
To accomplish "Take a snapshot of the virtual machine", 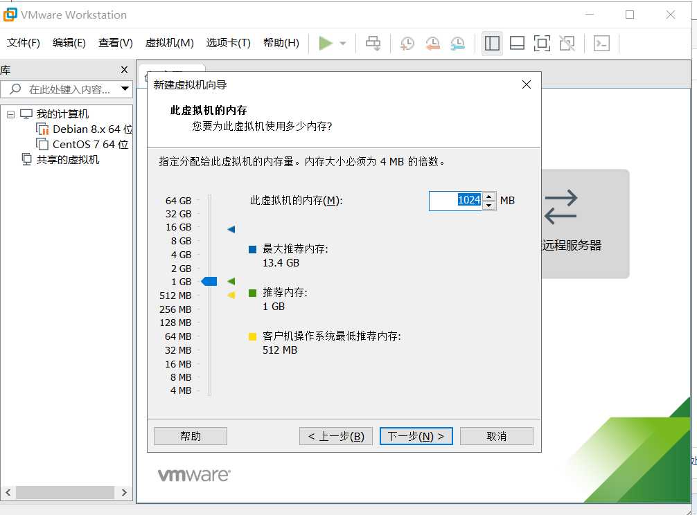I will tap(407, 43).
